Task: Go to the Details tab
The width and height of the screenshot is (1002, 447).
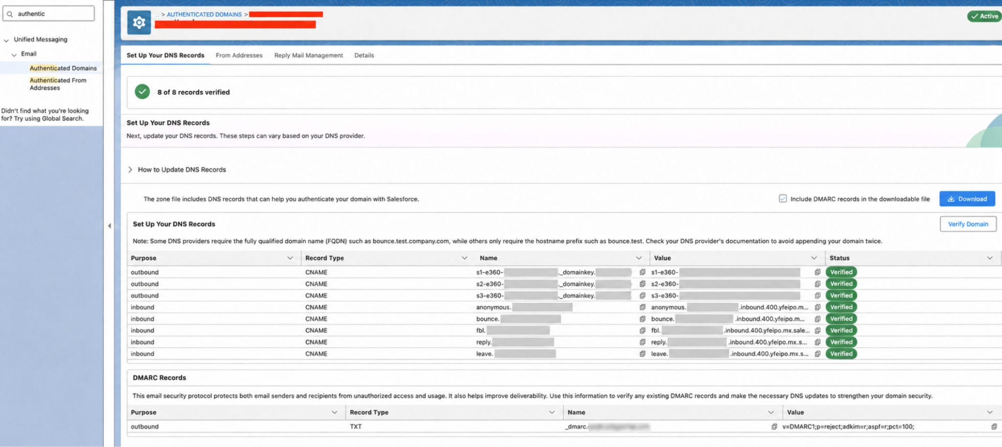Action: [x=364, y=55]
